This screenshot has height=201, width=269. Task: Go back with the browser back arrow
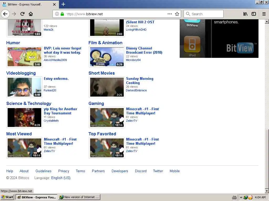(5, 14)
